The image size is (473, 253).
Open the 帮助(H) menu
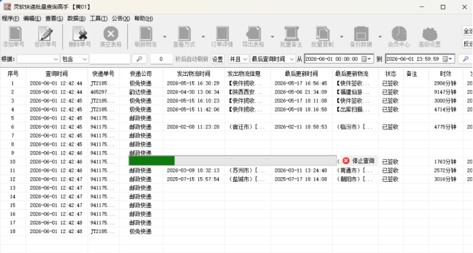click(x=144, y=18)
